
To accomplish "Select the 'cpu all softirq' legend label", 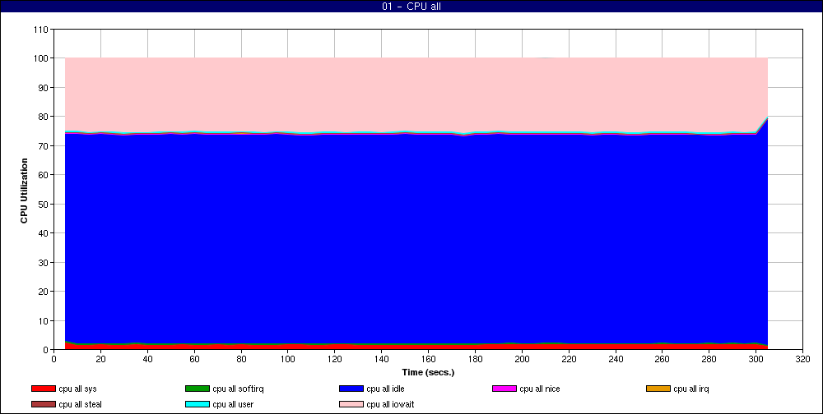I will (x=239, y=389).
